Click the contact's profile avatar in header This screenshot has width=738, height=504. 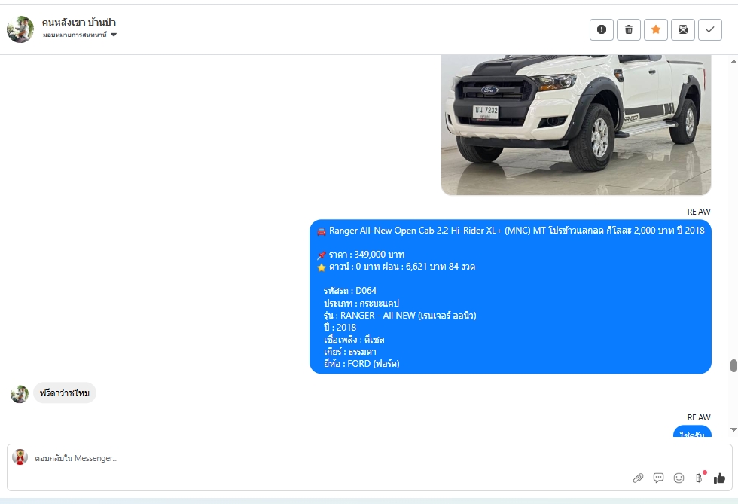20,29
